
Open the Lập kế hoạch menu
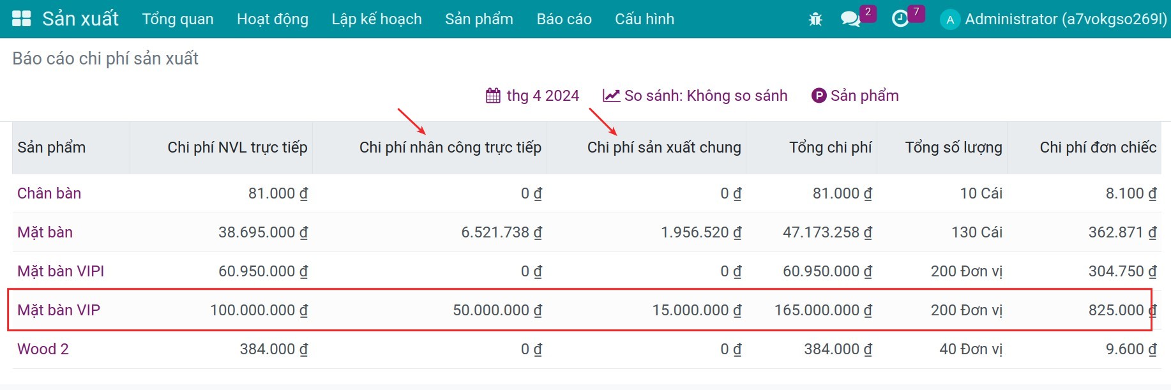pyautogui.click(x=377, y=19)
